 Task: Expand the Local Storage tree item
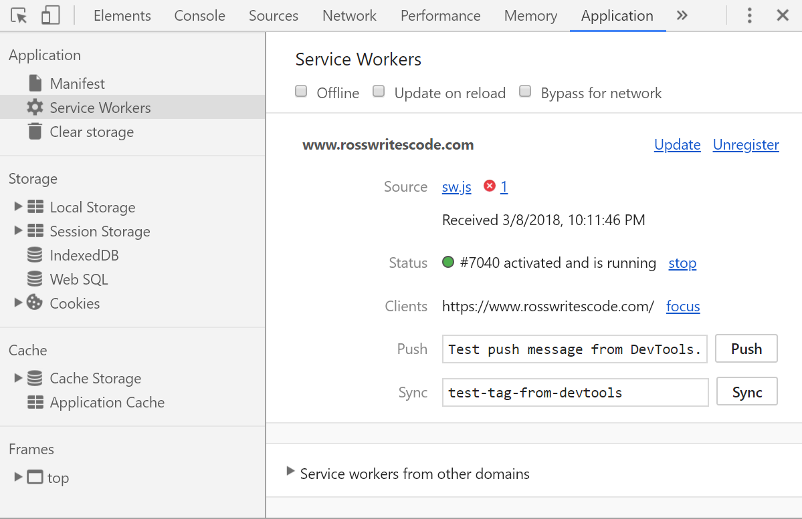[18, 207]
